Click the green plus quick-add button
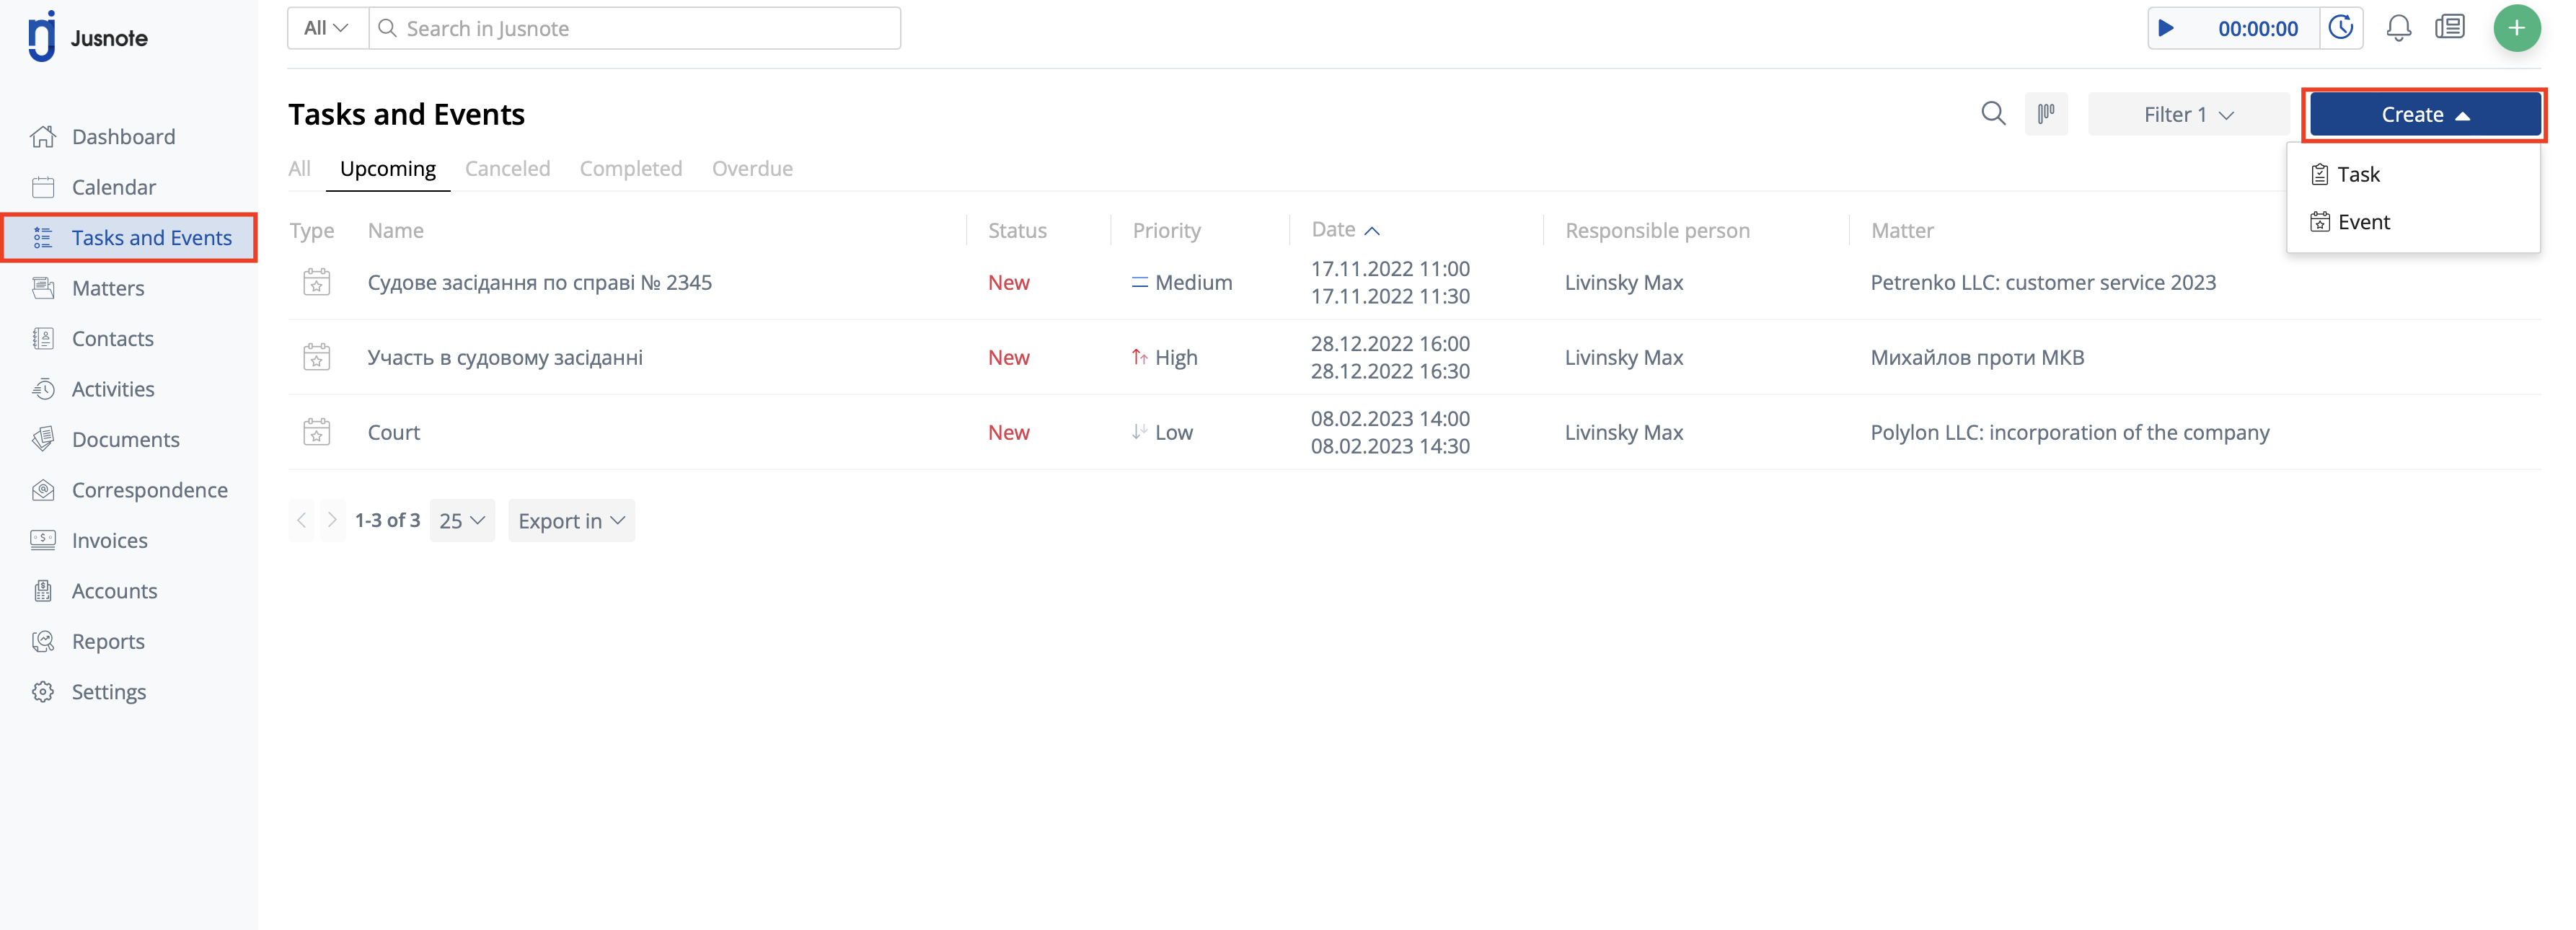 point(2516,28)
